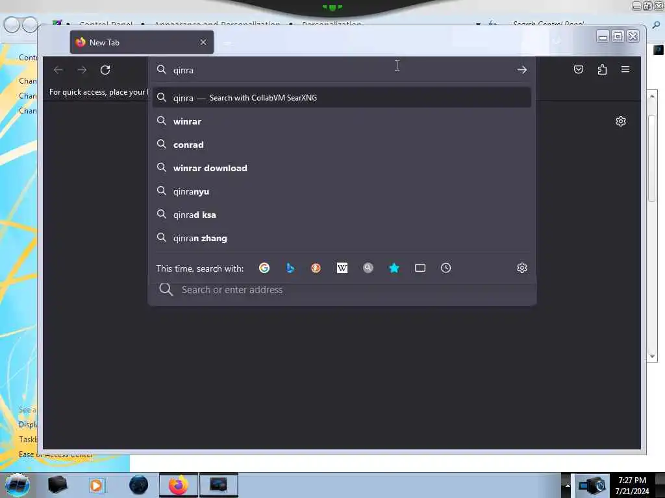Click the Firefox forward arrow button

(x=82, y=70)
